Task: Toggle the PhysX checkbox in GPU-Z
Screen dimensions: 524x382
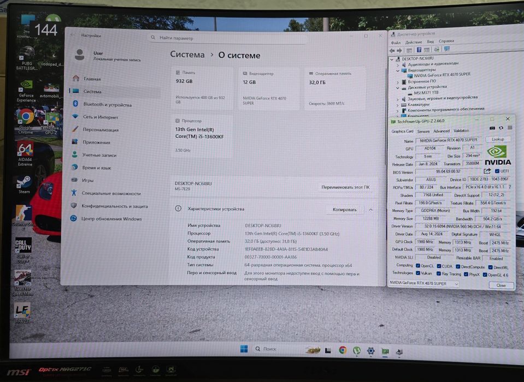Action: [x=466, y=274]
